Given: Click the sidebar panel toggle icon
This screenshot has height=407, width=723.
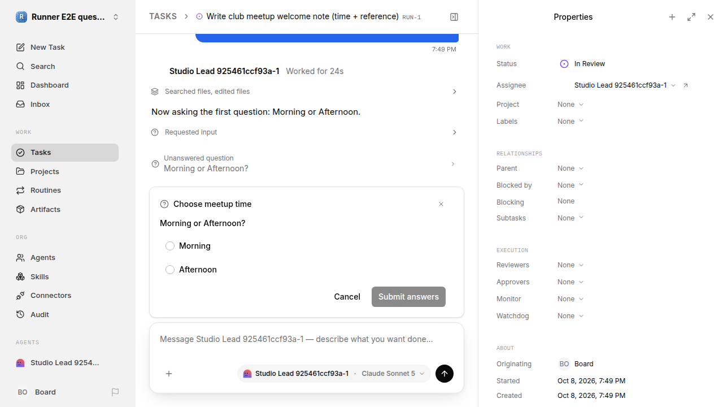Looking at the screenshot, I should point(454,17).
